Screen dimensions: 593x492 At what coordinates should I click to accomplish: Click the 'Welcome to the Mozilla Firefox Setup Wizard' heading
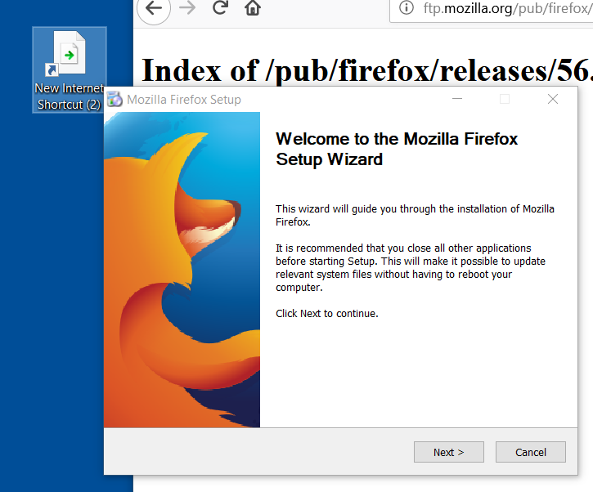[x=397, y=149]
